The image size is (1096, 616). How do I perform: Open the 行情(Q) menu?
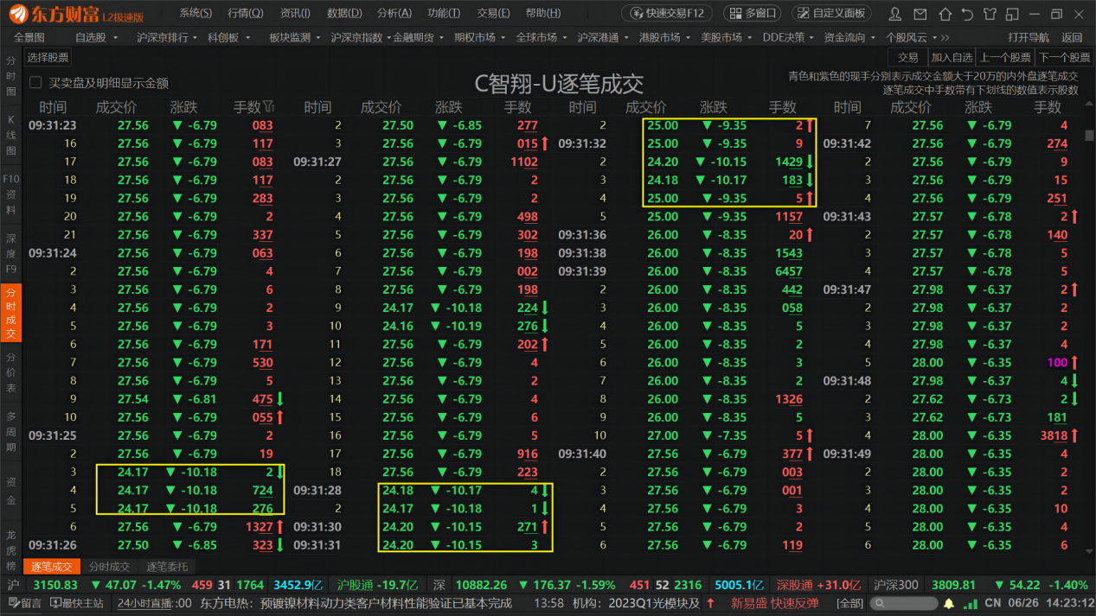point(246,13)
